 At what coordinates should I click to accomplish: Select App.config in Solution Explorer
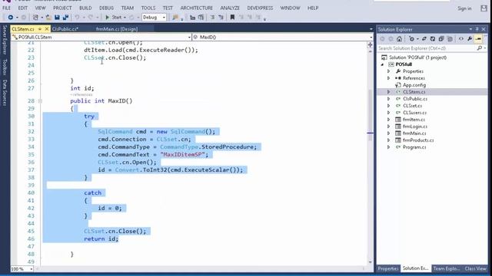pos(414,85)
